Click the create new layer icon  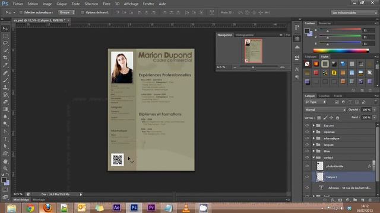(x=363, y=200)
